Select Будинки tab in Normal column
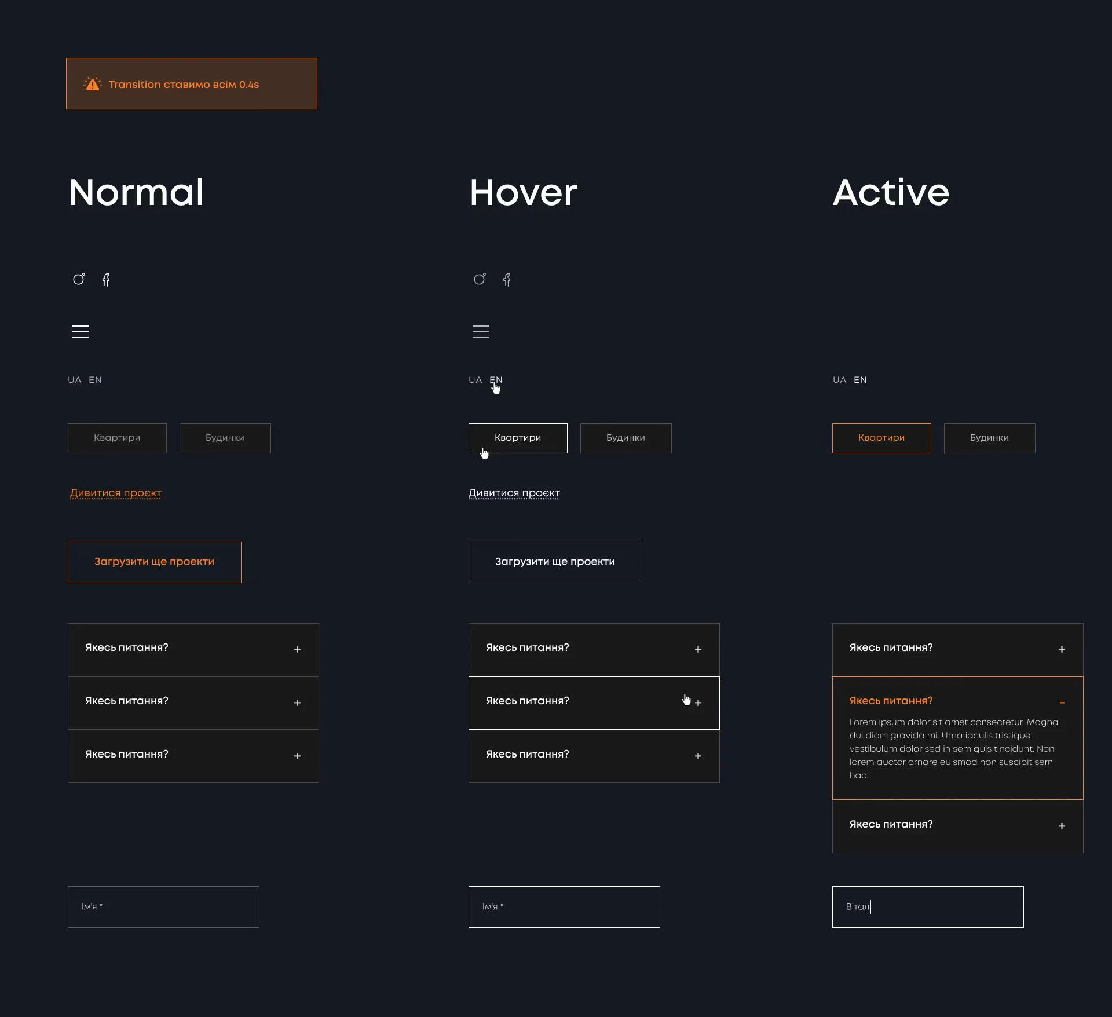Image resolution: width=1112 pixels, height=1017 pixels. point(225,438)
